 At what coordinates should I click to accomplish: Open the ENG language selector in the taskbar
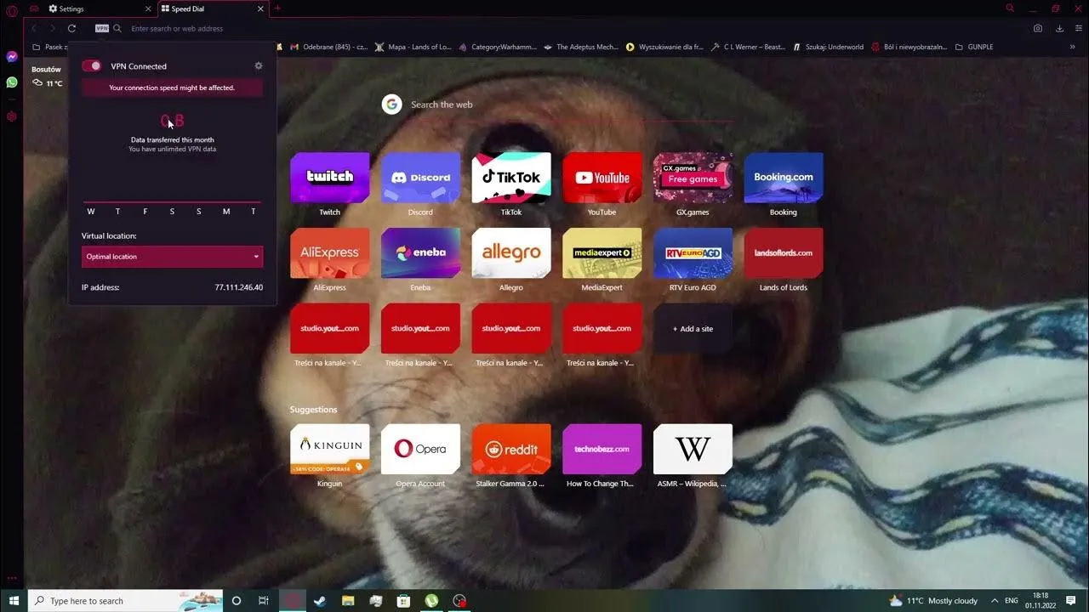coord(1012,600)
